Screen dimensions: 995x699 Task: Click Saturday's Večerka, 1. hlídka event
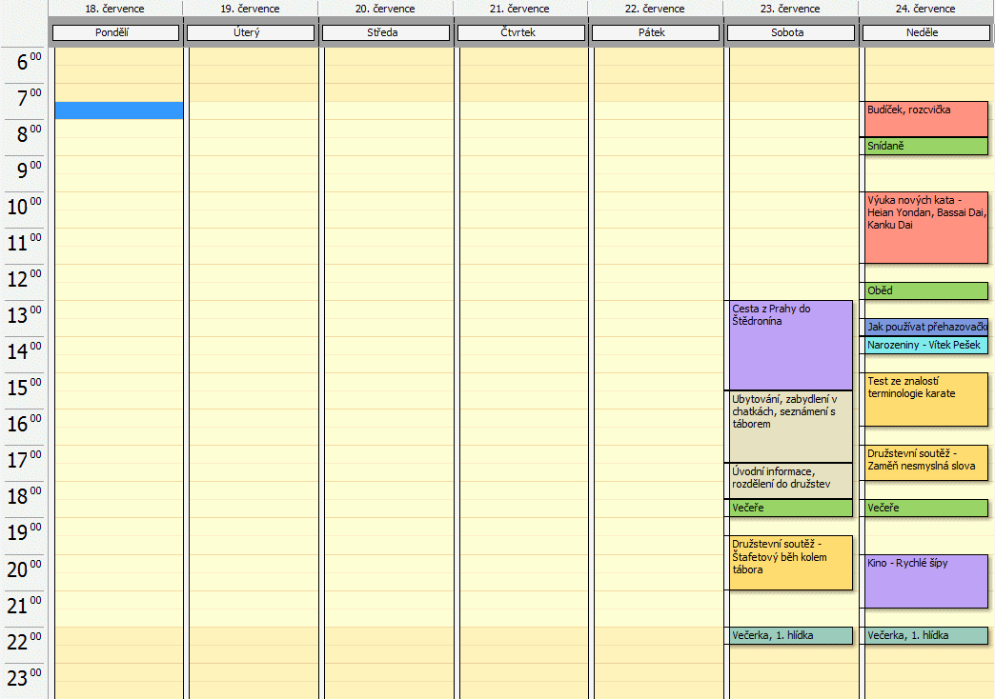coord(790,635)
